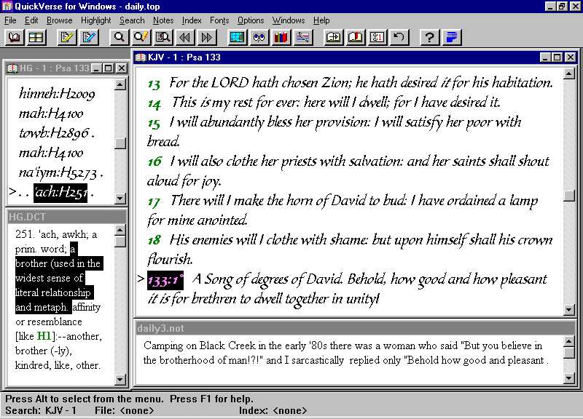The height and width of the screenshot is (419, 583).
Task: Open the Options menu
Action: point(251,20)
